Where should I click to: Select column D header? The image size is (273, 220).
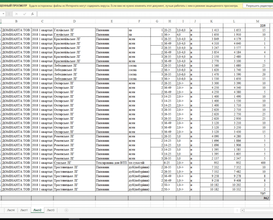74,21
